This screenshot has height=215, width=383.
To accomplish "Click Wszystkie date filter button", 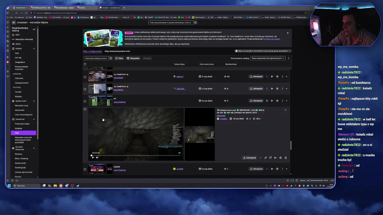I will point(133,58).
